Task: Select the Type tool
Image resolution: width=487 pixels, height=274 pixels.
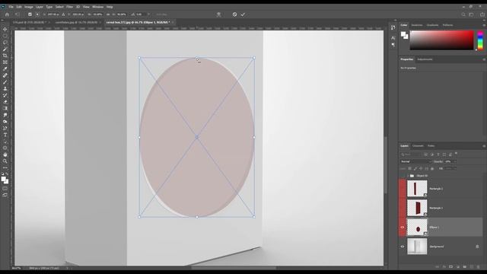Action: coord(5,135)
